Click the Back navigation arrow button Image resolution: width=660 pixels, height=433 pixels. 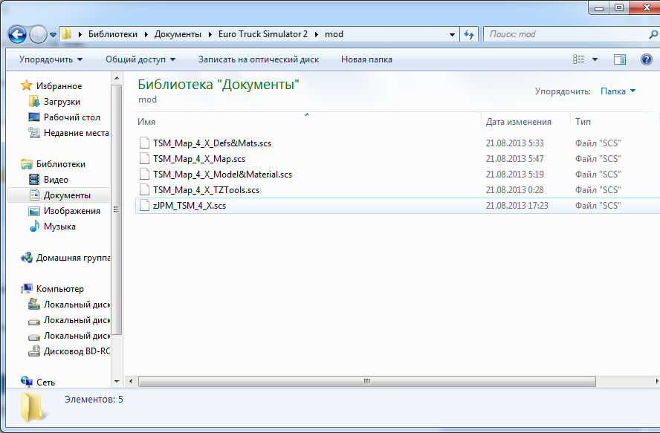(x=19, y=34)
